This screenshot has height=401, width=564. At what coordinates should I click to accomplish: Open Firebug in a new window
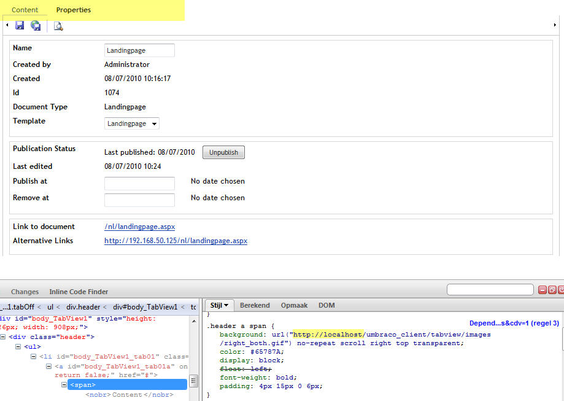tap(552, 290)
